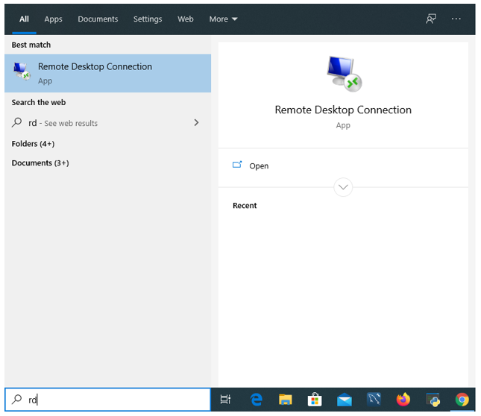Filter results by Apps tab
Screen dimensions: 481x416
(x=53, y=19)
